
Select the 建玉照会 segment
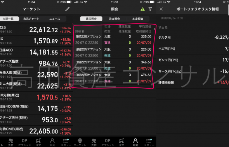[91, 19]
